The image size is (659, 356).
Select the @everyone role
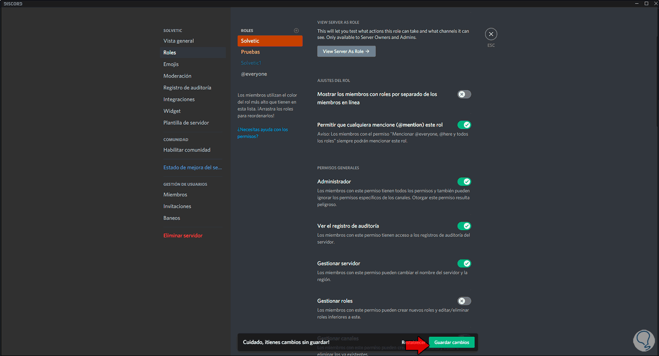coord(270,74)
